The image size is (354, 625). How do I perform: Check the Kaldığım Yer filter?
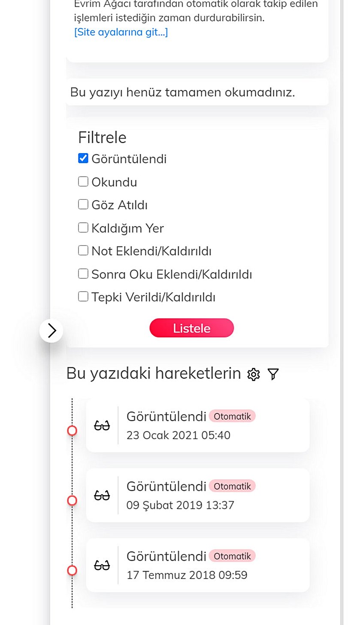[x=83, y=228]
